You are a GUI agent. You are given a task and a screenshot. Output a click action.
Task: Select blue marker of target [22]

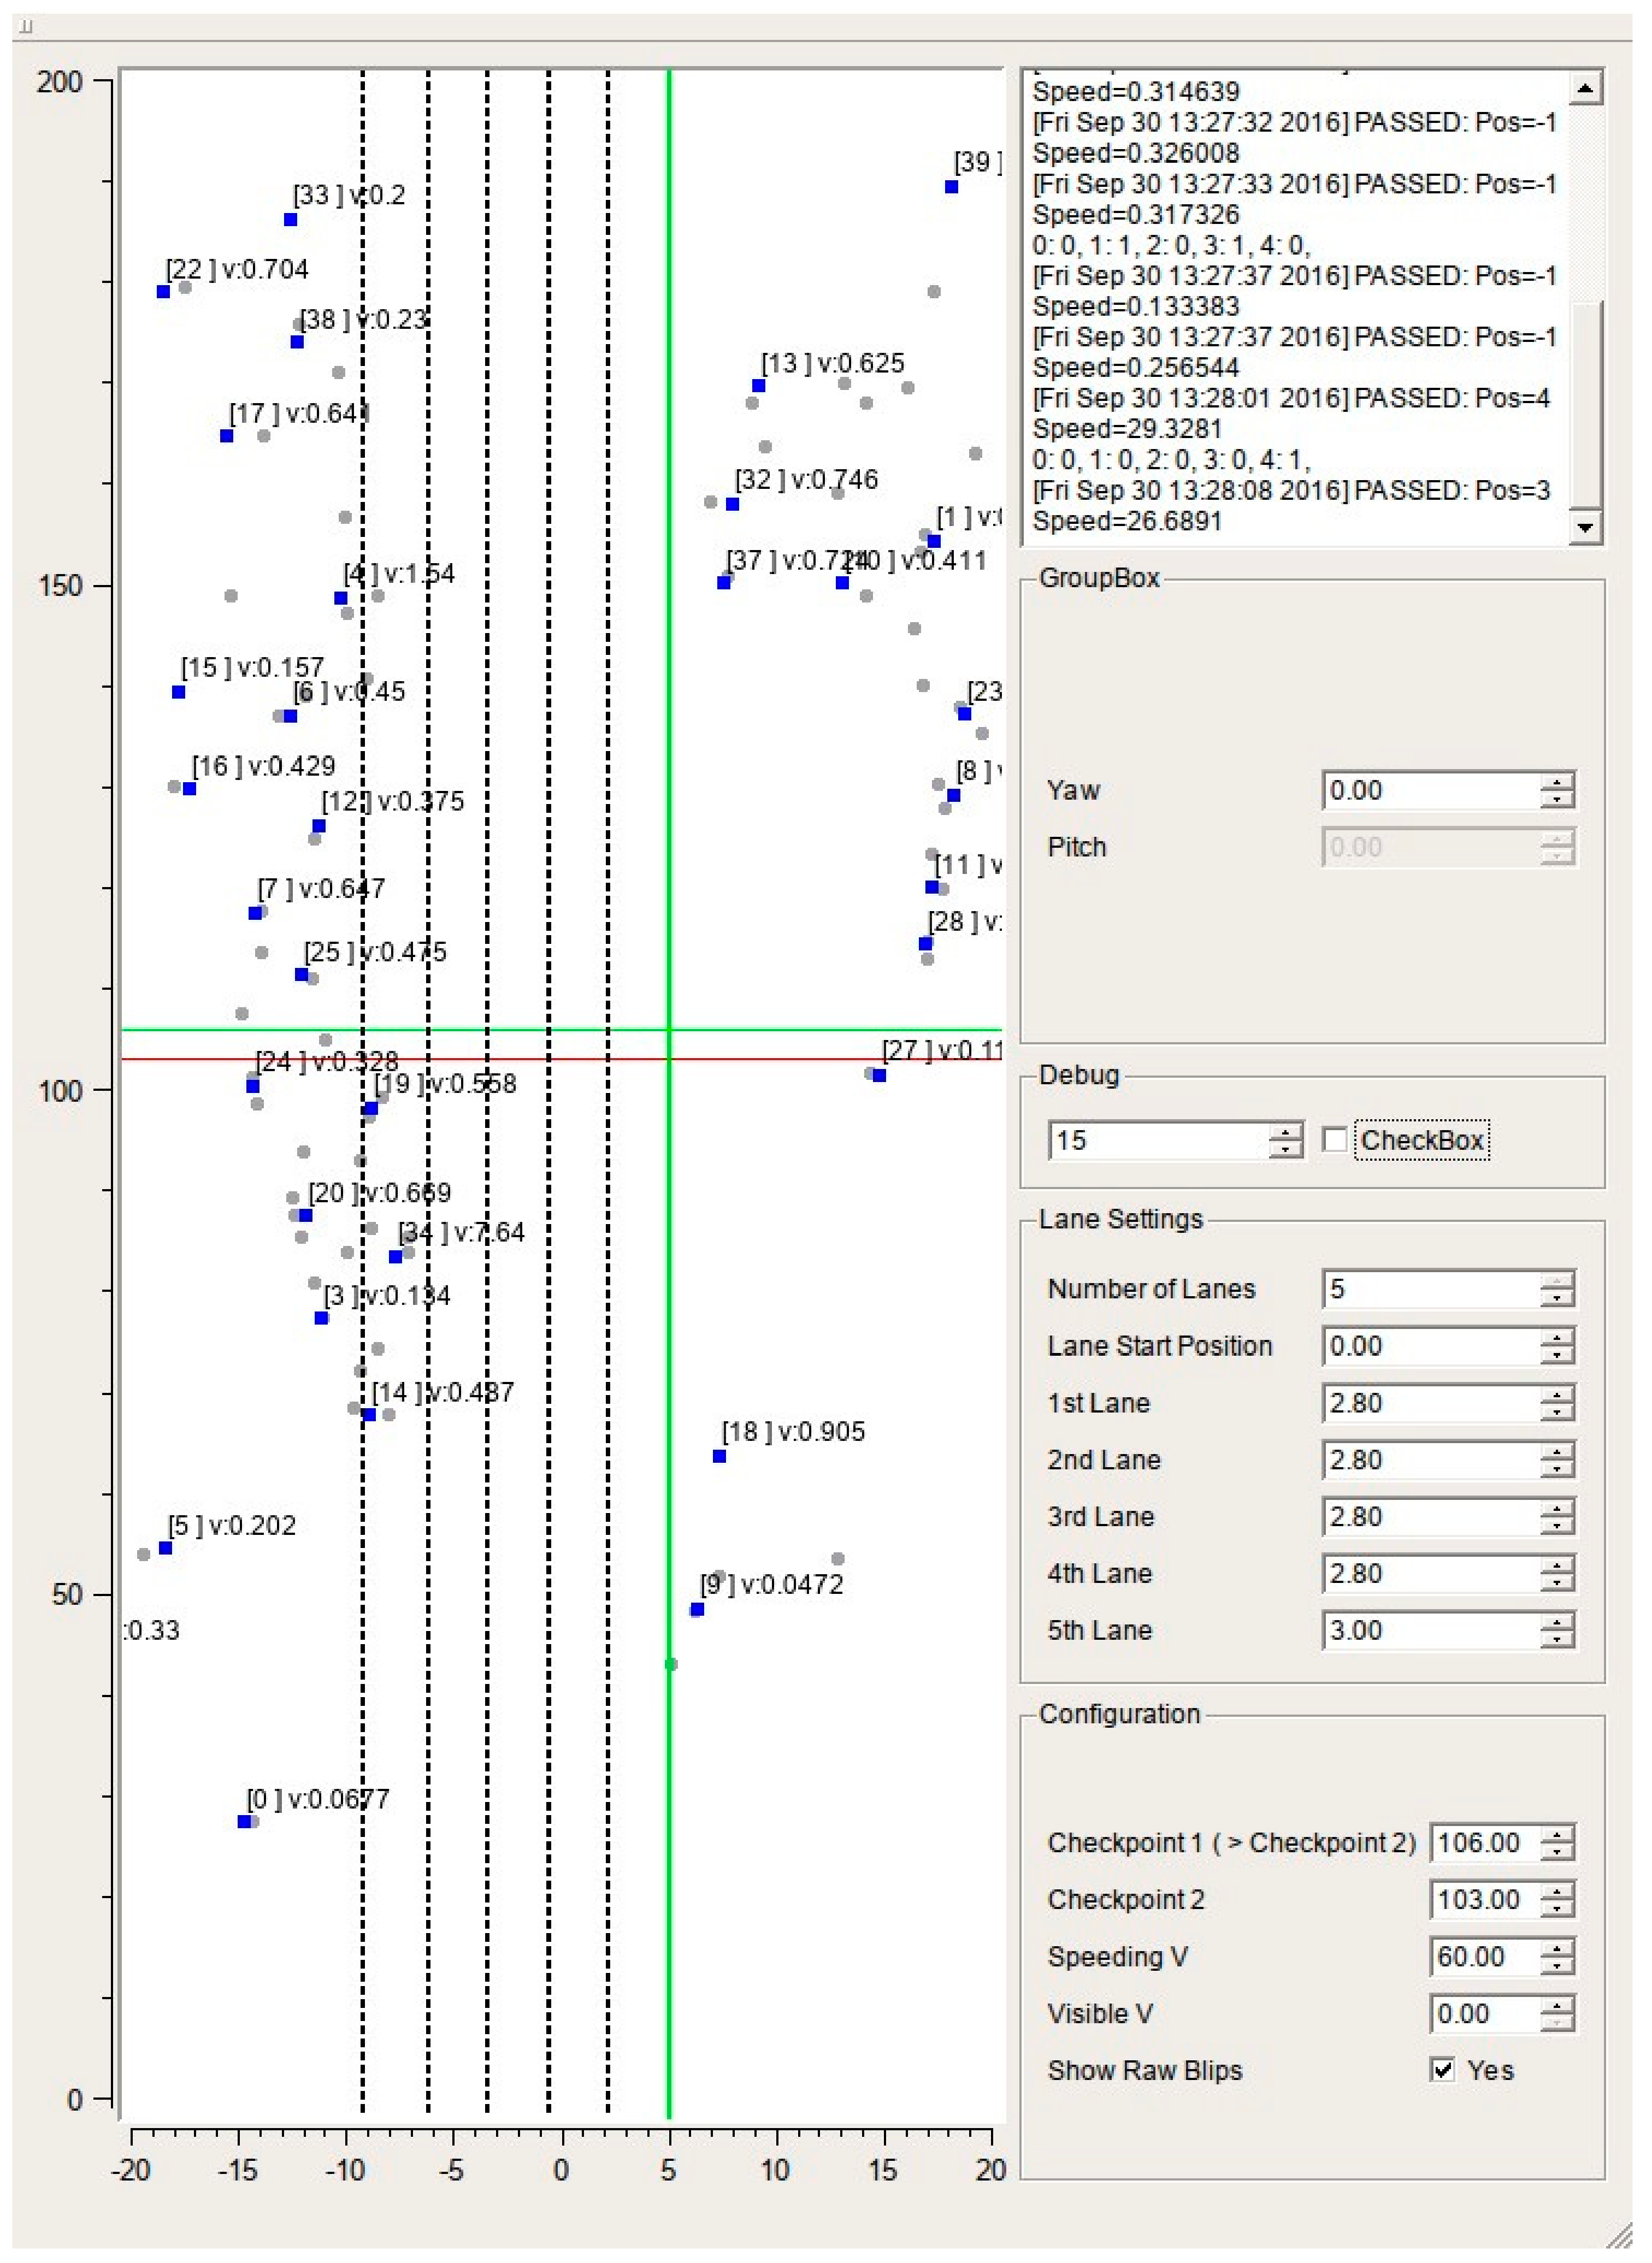(x=163, y=292)
